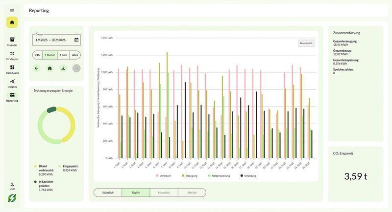Image resolution: width=392 pixels, height=212 pixels.
Task: Click the In Speicher geladen legend entry
Action: 44,186
